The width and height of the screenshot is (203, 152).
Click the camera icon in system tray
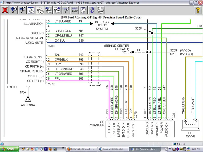(x=174, y=149)
